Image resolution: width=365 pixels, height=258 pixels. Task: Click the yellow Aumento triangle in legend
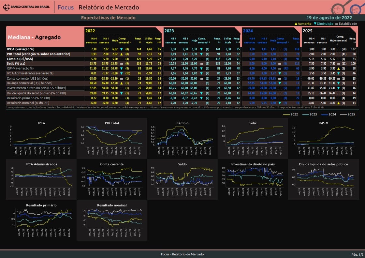(x=296, y=24)
